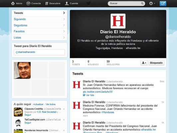Open the Seguidores list
This screenshot has height=133, width=177.
(39, 25)
